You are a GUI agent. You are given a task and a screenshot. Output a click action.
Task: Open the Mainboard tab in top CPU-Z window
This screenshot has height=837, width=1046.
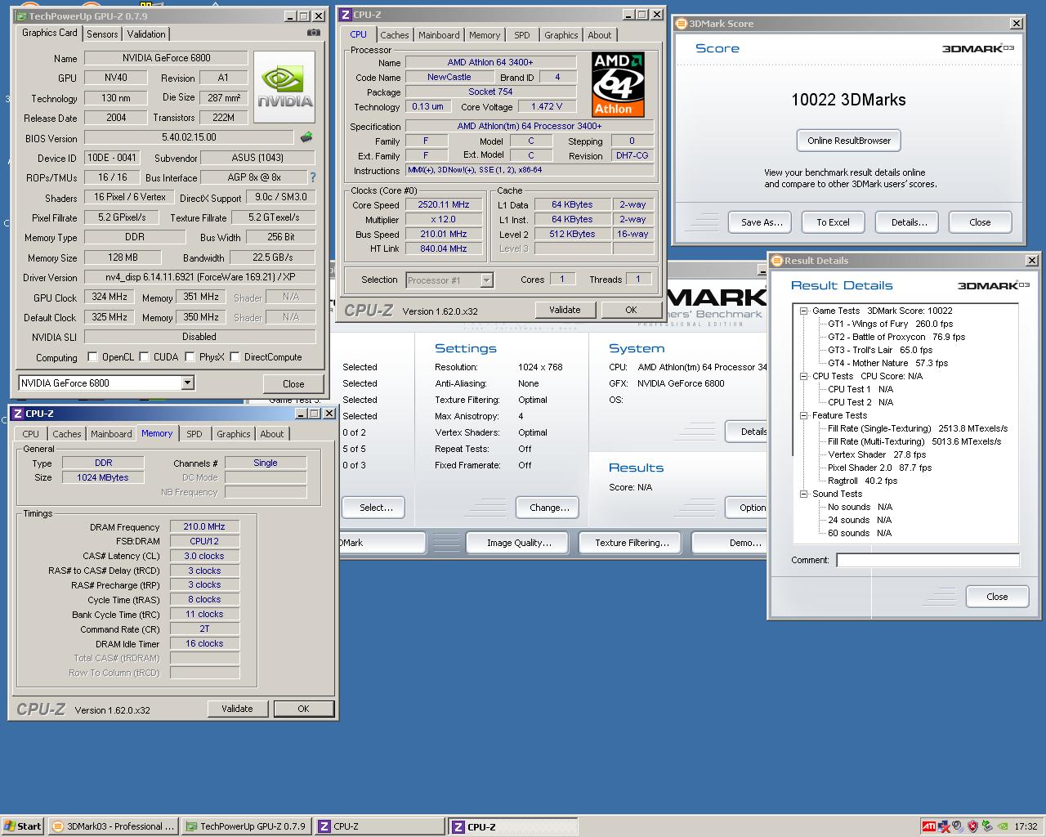(x=439, y=35)
